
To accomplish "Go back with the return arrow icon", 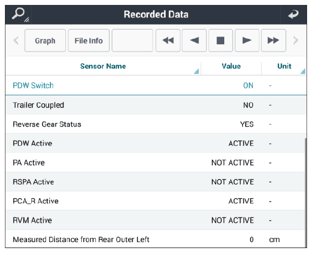I will pos(293,14).
